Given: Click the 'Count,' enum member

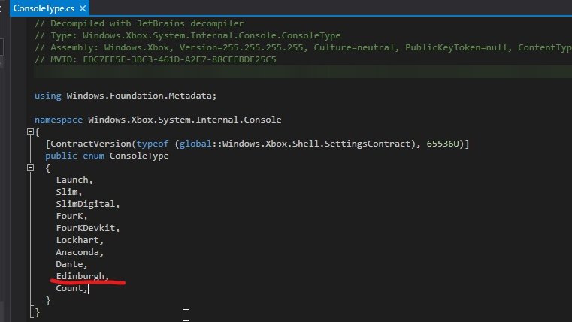Looking at the screenshot, I should point(72,288).
